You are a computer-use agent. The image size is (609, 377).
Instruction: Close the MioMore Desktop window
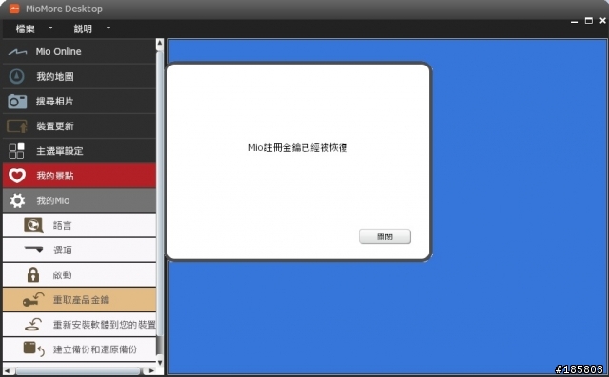pos(602,21)
